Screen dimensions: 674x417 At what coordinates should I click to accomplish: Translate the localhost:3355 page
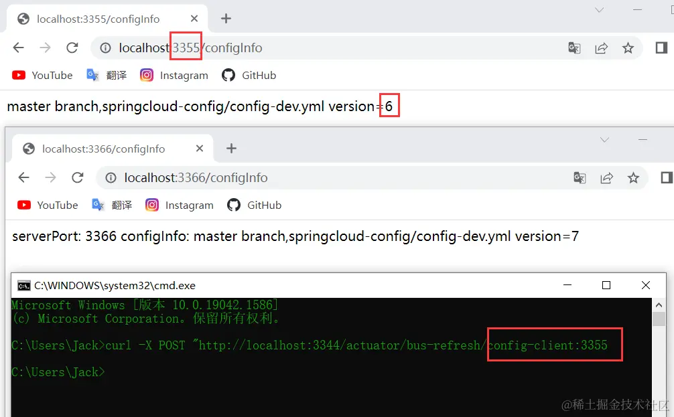point(574,48)
